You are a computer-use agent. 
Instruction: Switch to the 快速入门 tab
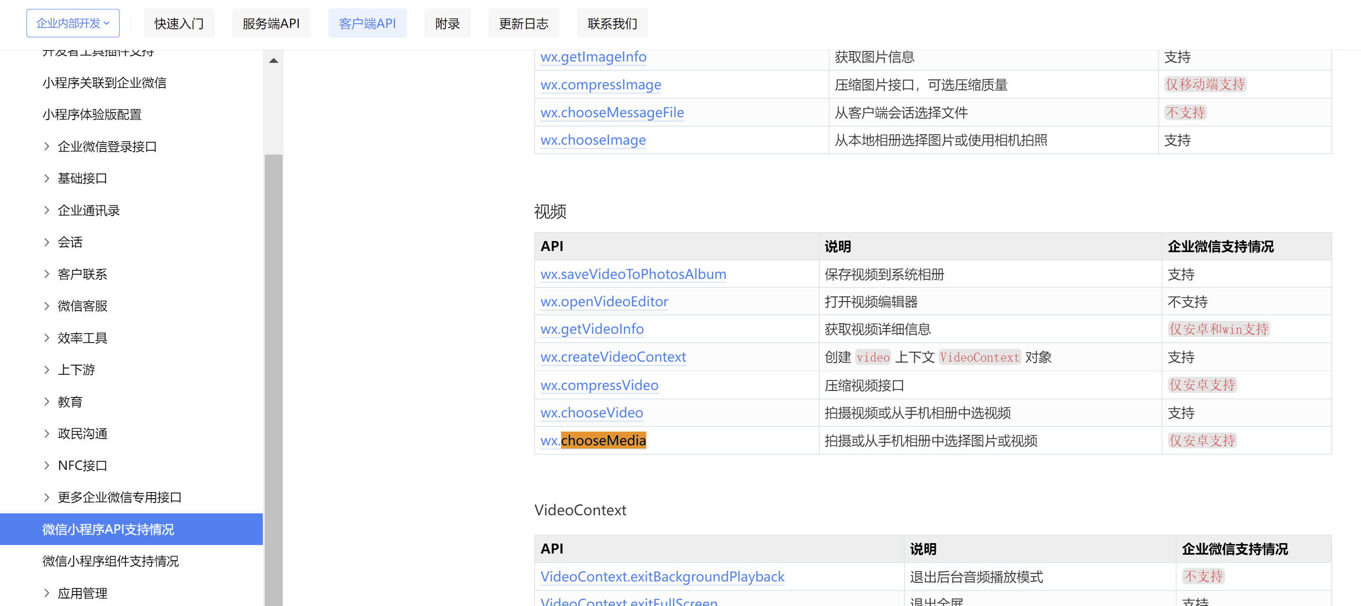point(179,23)
